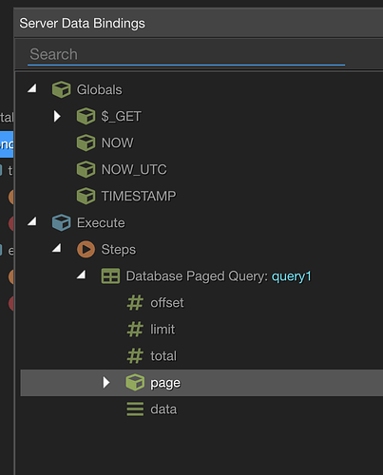The height and width of the screenshot is (475, 383).
Task: Click the orange play icon beside Steps
Action: (86, 249)
